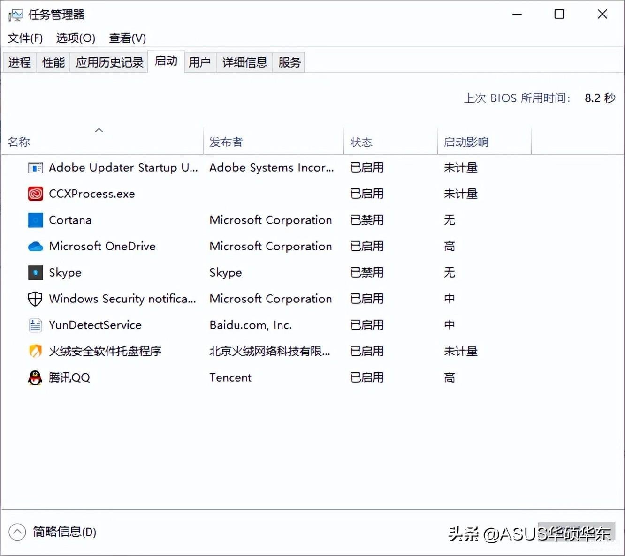Click OneDrive's 已启用 status cell
625x556 pixels.
(x=367, y=246)
